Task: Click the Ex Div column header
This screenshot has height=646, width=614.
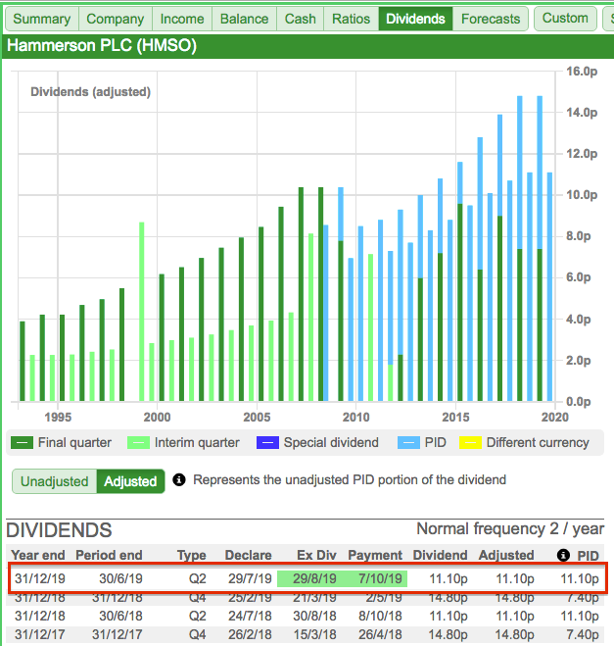Action: pyautogui.click(x=316, y=555)
